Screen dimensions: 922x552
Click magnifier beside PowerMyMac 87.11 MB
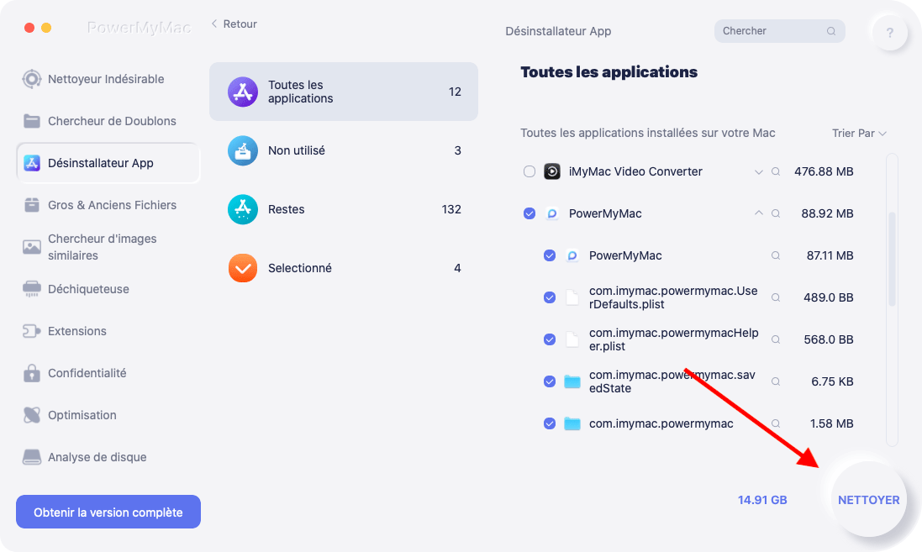776,255
